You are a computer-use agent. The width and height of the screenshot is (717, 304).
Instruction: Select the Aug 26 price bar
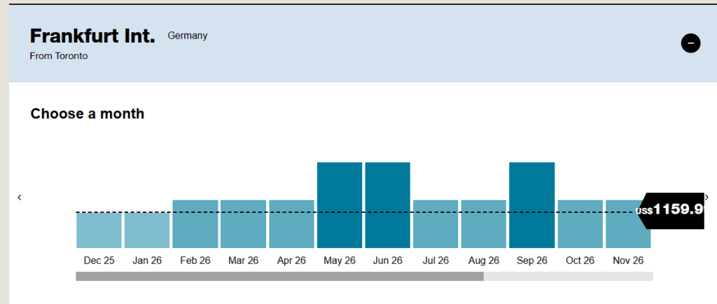pyautogui.click(x=484, y=224)
